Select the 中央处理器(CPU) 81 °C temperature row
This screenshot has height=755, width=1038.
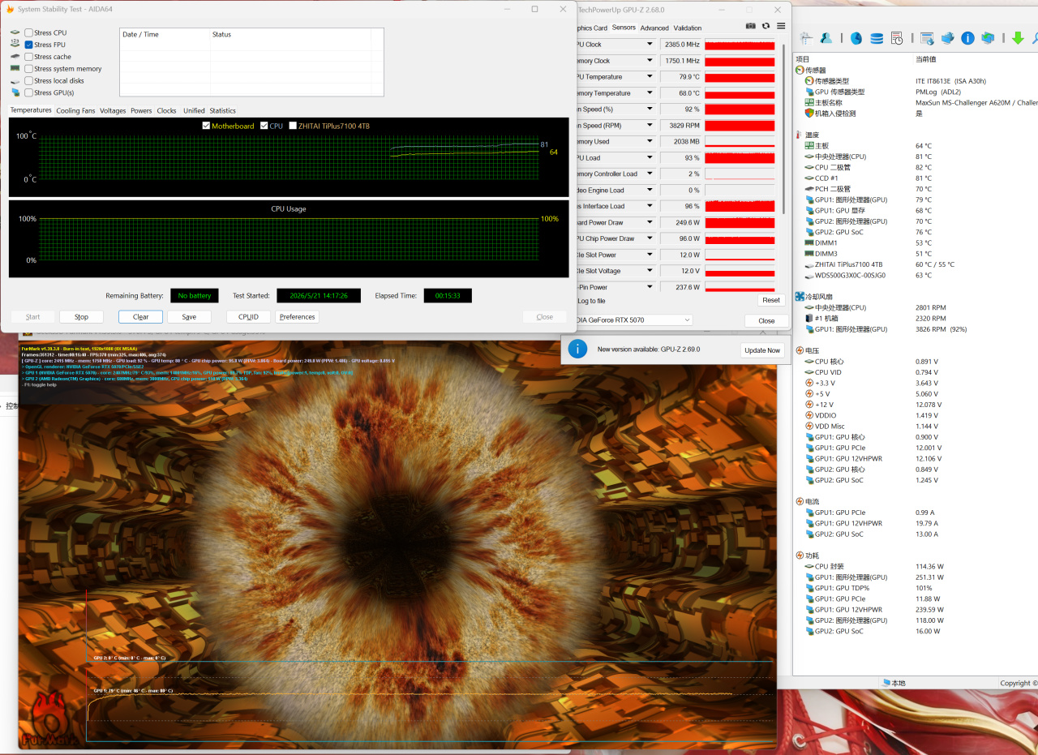click(x=916, y=157)
